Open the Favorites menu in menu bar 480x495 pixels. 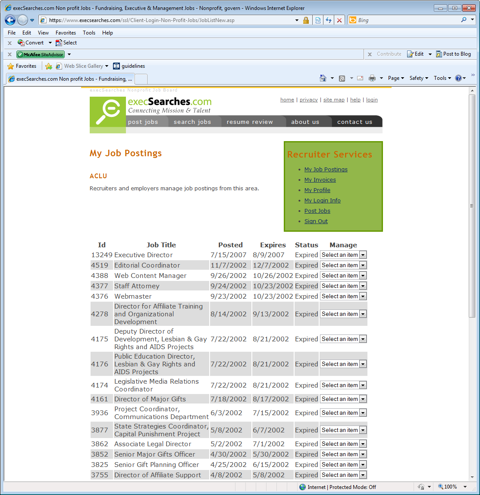click(x=66, y=32)
